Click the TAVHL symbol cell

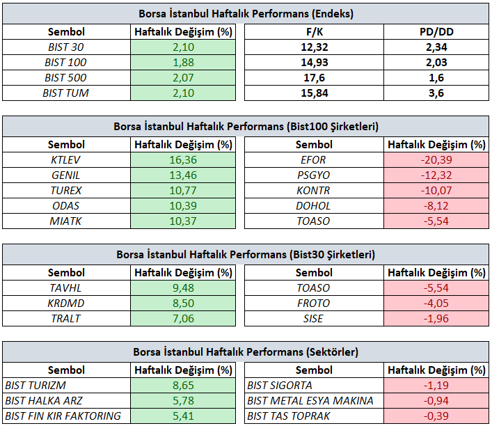66,288
